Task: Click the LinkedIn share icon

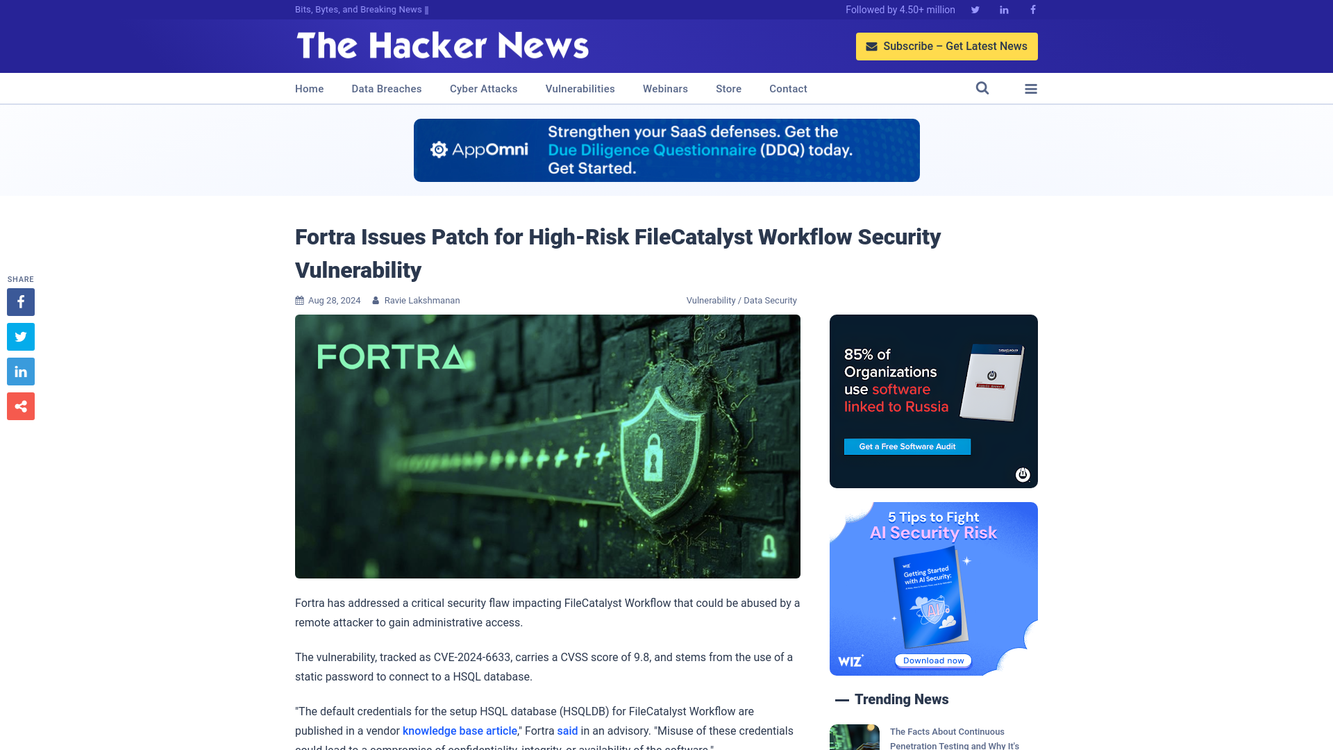Action: [x=20, y=371]
